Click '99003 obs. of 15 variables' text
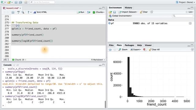 click(150, 23)
